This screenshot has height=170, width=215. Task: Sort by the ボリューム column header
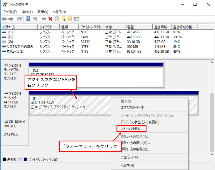pos(19,27)
